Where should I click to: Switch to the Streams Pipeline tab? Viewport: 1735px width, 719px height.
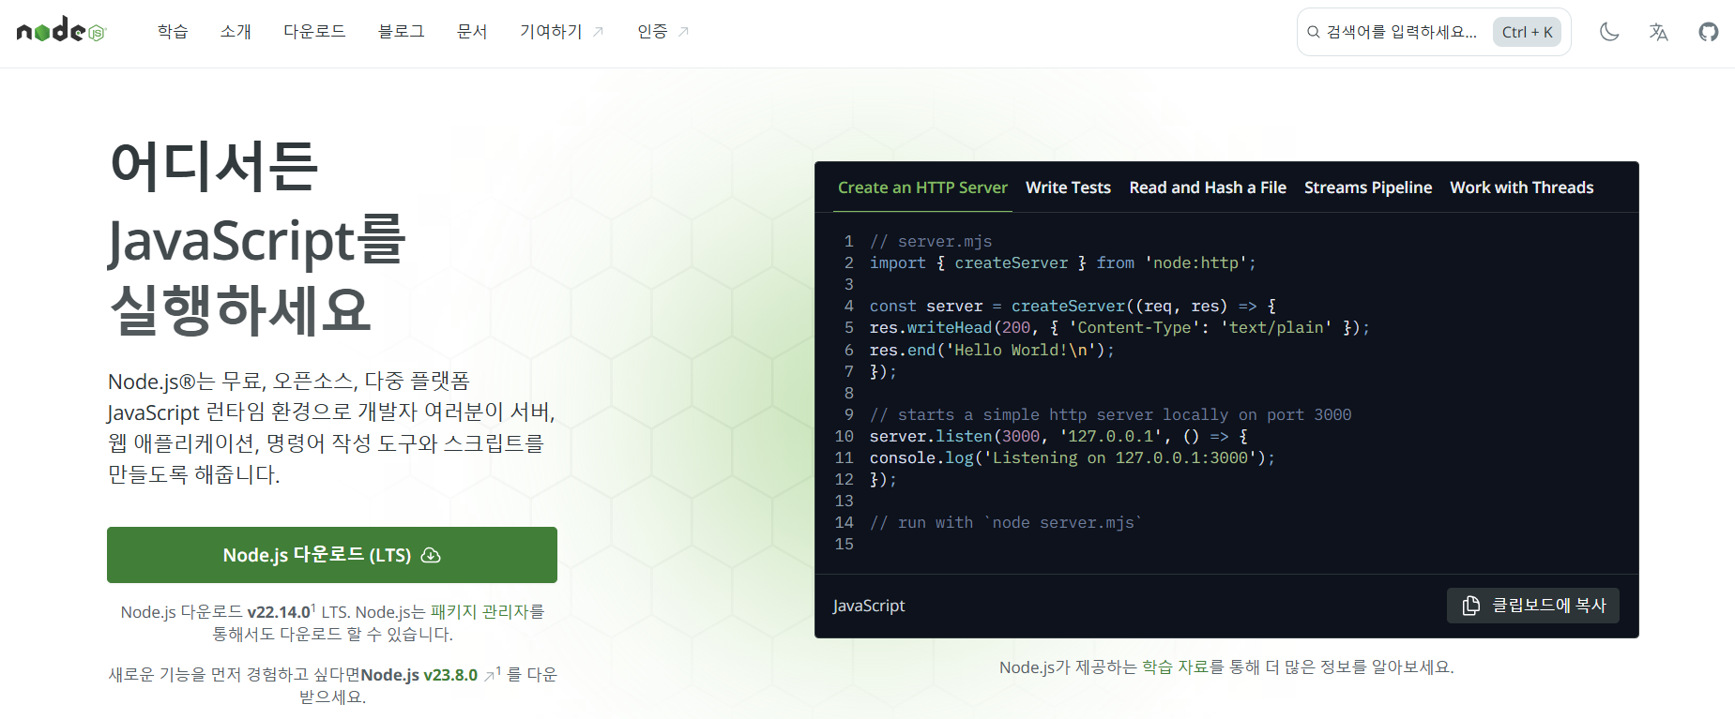point(1368,187)
